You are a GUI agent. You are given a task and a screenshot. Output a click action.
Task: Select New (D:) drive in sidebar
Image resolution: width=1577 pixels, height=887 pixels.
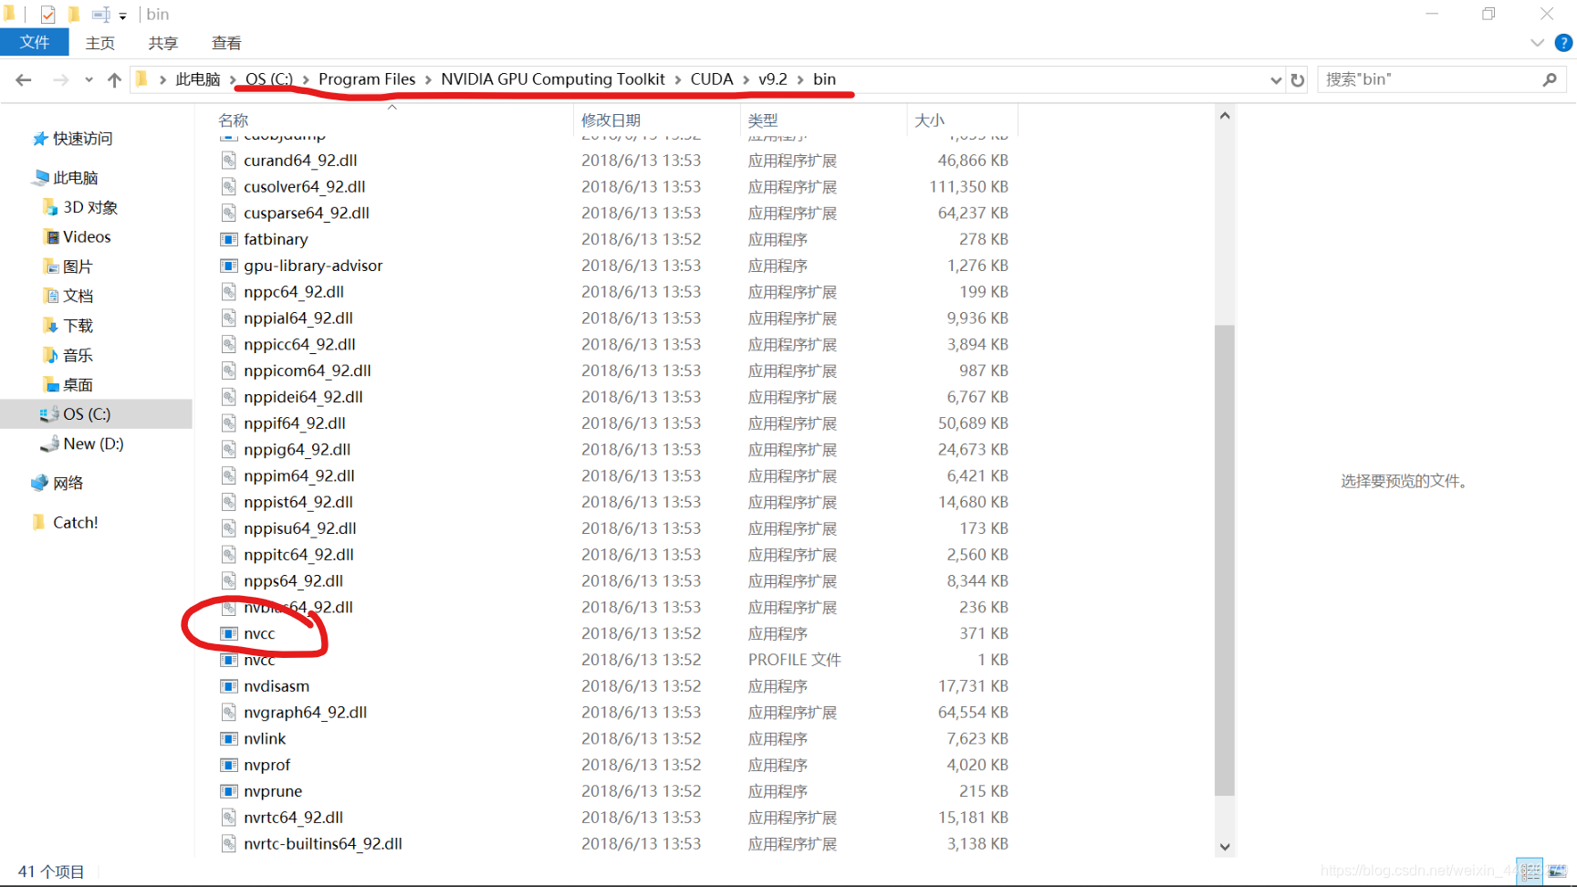pyautogui.click(x=81, y=443)
